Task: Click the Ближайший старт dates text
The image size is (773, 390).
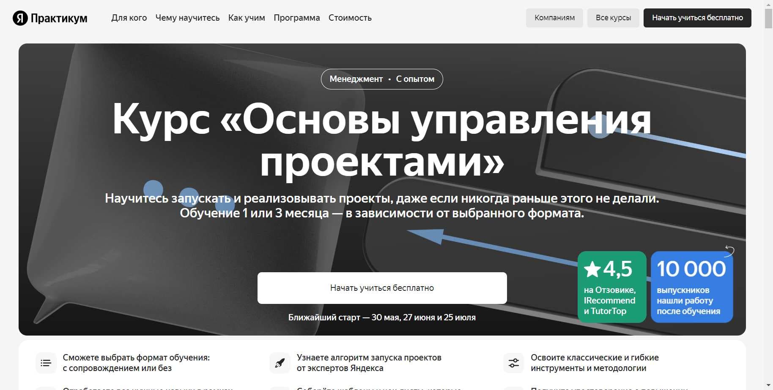Action: [382, 317]
